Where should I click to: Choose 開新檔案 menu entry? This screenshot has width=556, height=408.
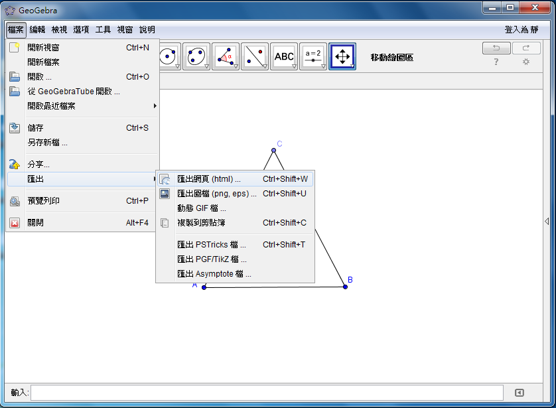click(82, 62)
